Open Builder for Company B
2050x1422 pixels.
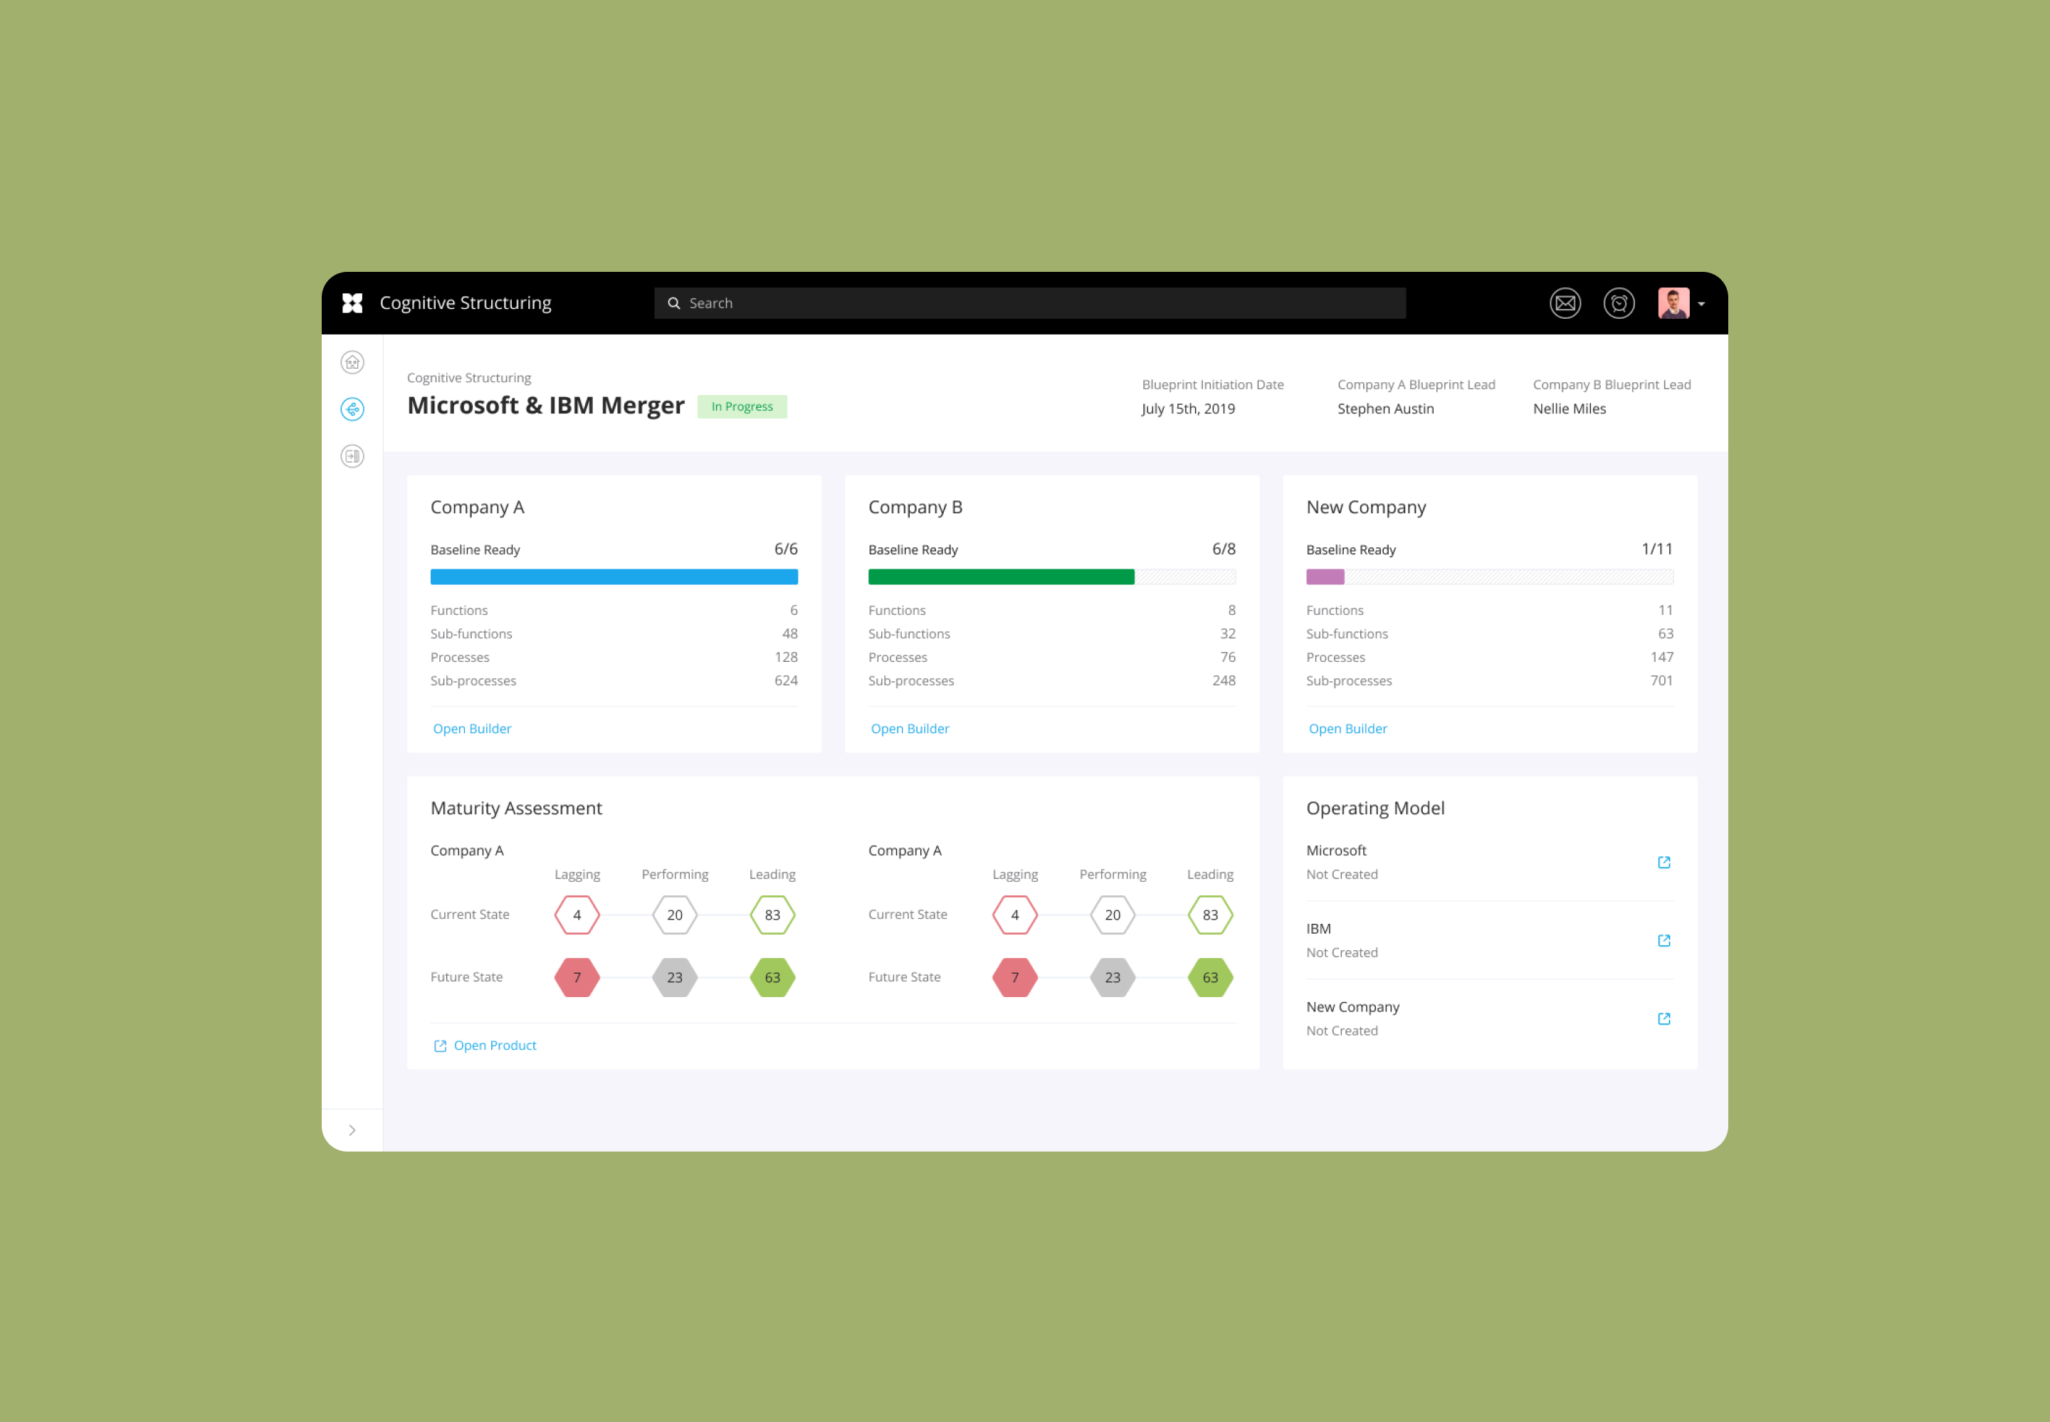[x=910, y=729]
